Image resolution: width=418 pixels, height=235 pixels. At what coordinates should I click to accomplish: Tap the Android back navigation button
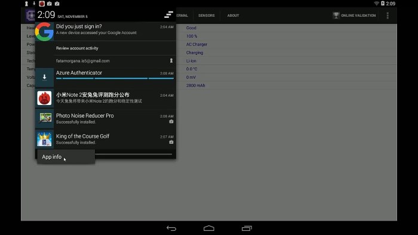tap(171, 228)
